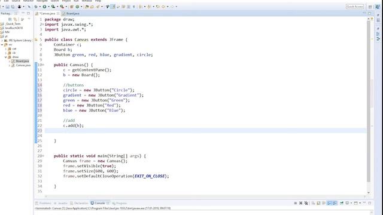Image resolution: width=383 pixels, height=215 pixels.
Task: Create a new Java package via toolbar icon
Action: [72, 7]
